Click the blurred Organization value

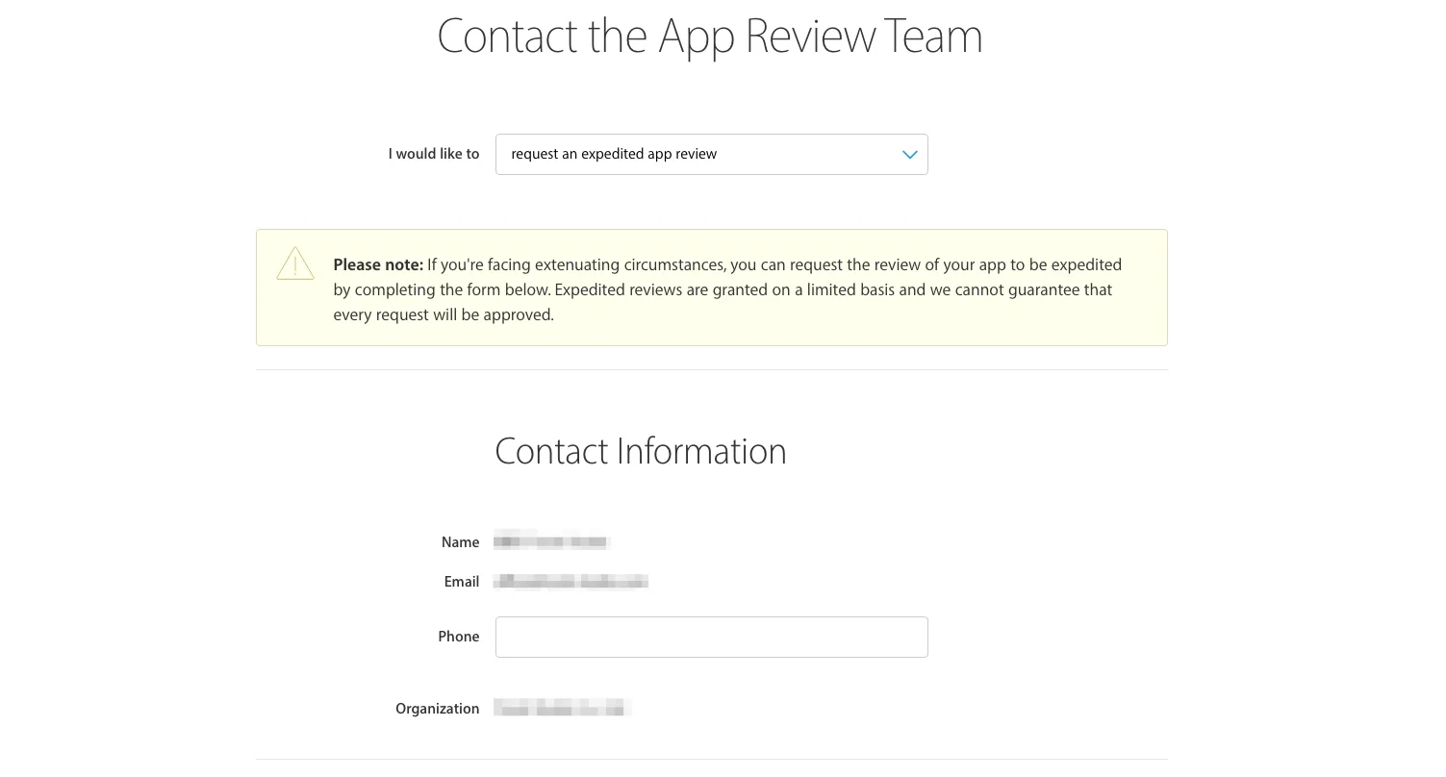(562, 708)
